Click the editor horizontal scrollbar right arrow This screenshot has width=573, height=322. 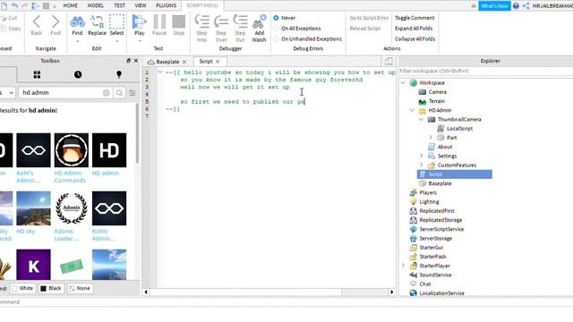392,292
